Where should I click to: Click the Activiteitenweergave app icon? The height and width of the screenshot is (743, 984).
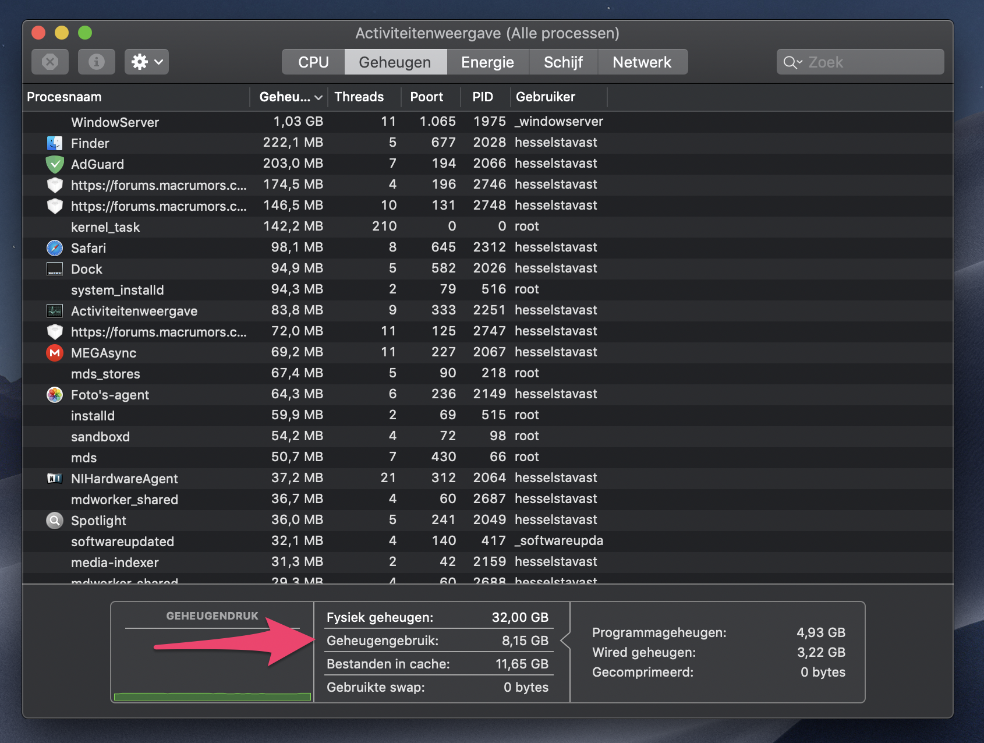point(55,311)
